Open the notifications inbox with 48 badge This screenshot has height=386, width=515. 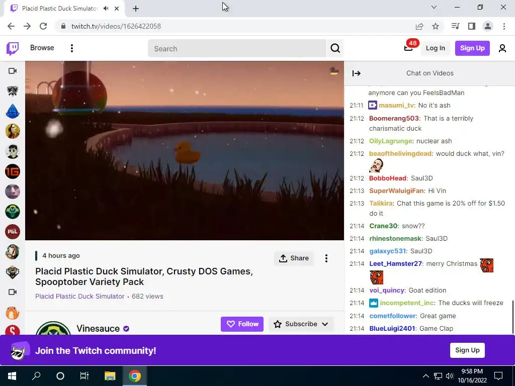click(408, 48)
